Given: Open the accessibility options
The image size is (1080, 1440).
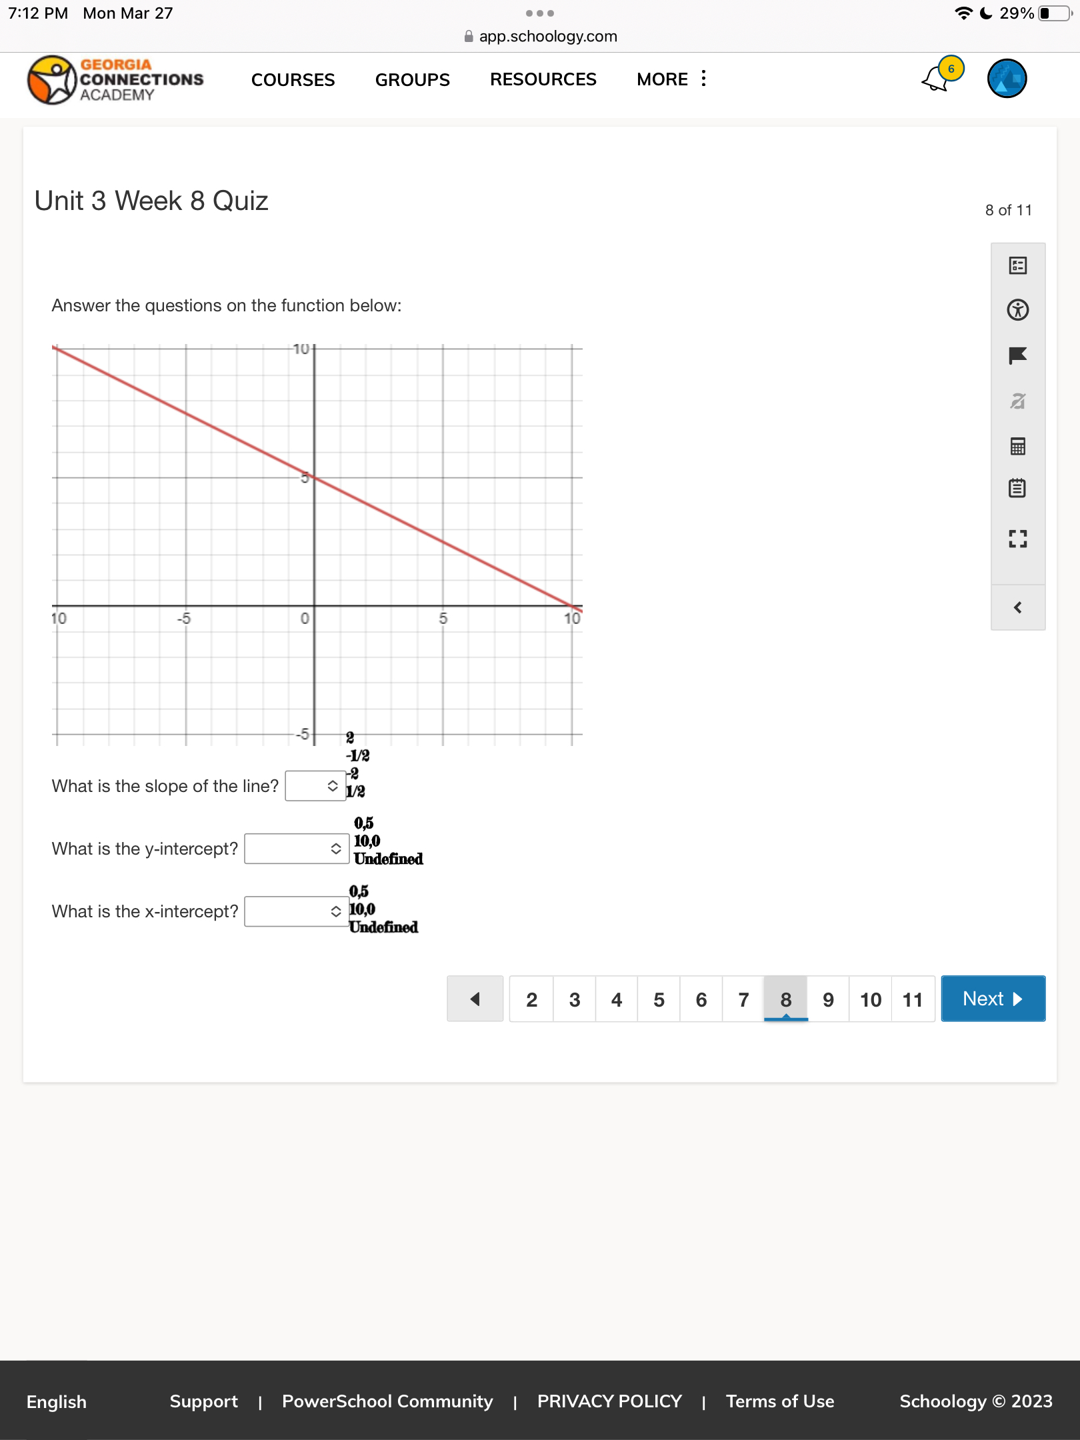Looking at the screenshot, I should click(x=1018, y=309).
